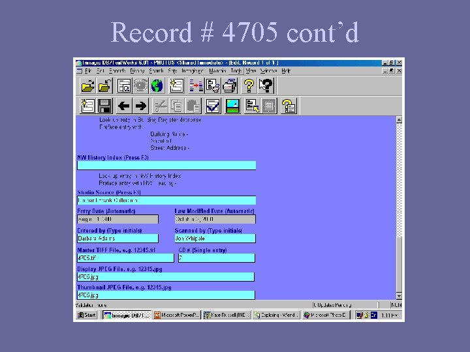The width and height of the screenshot is (470, 352).
Task: Click the scissors cut icon
Action: click(x=160, y=106)
